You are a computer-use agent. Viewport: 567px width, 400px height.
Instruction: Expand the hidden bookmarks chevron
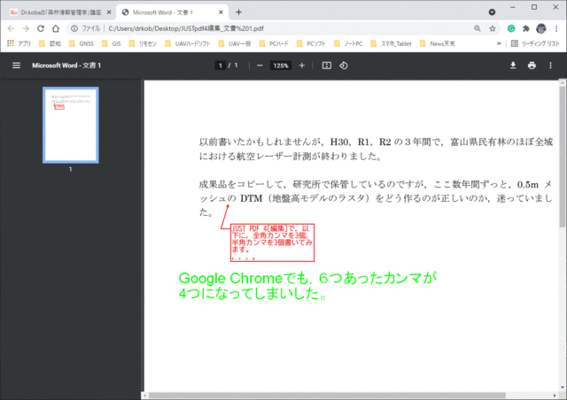[x=499, y=43]
